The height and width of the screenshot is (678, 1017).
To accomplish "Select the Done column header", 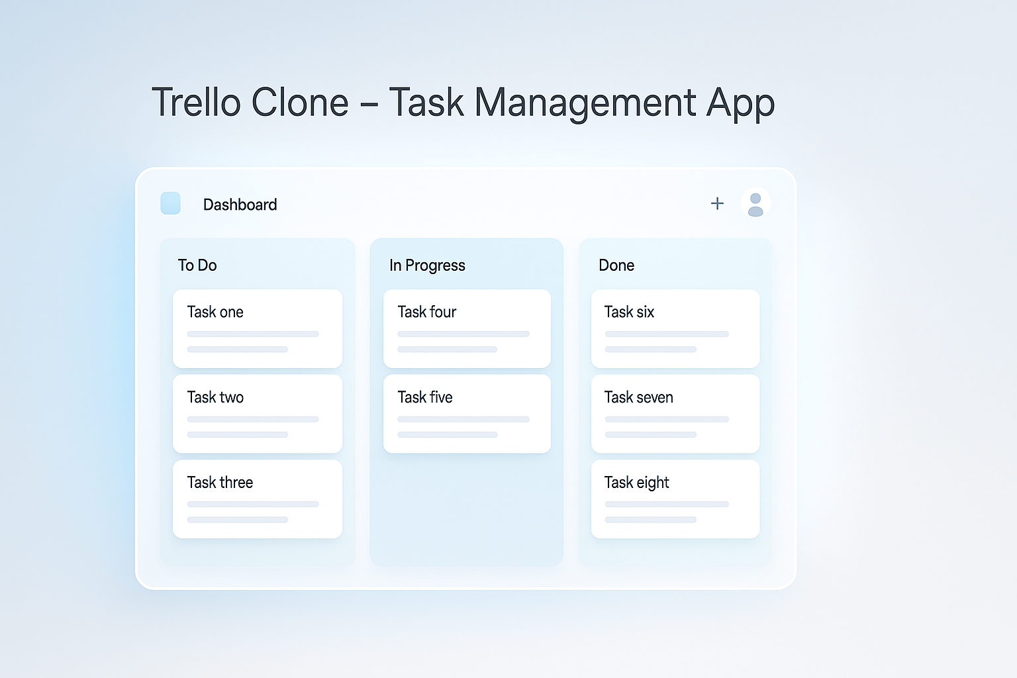I will point(616,266).
